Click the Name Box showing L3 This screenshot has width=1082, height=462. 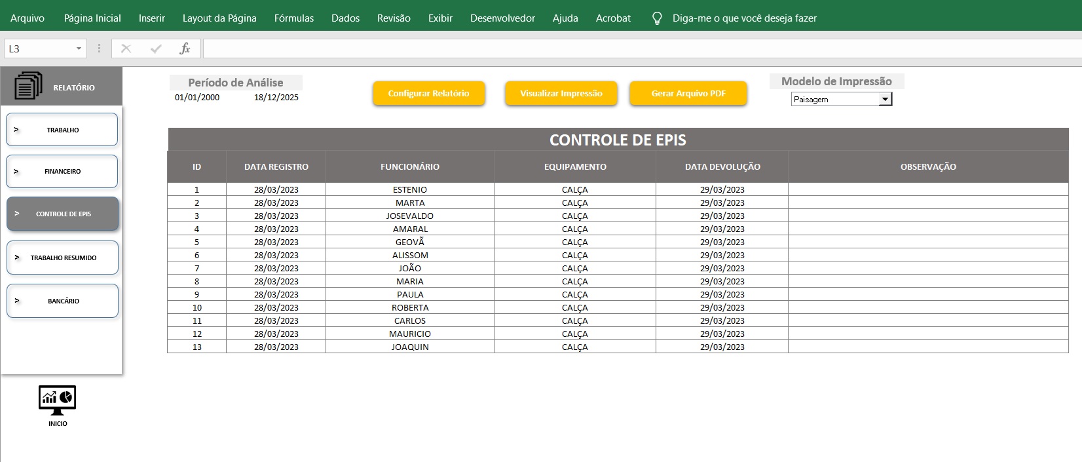click(x=39, y=48)
